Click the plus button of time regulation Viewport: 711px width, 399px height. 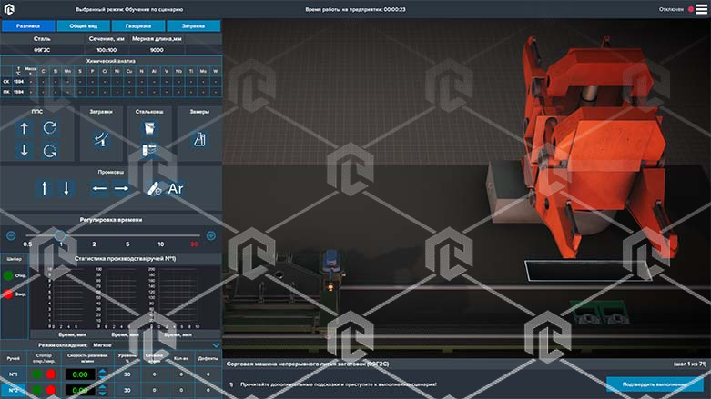[211, 235]
